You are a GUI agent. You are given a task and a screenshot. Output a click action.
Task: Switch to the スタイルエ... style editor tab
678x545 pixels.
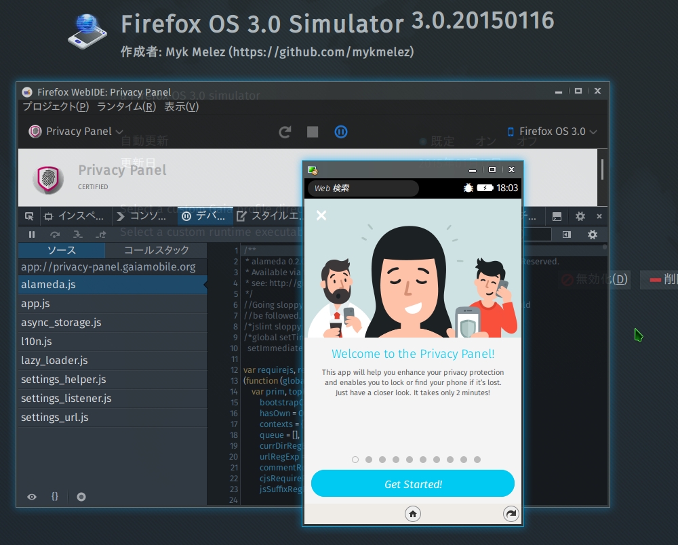coord(268,216)
